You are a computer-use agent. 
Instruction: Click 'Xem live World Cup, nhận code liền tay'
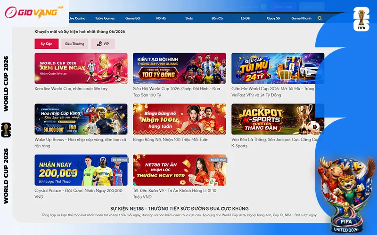(x=71, y=89)
